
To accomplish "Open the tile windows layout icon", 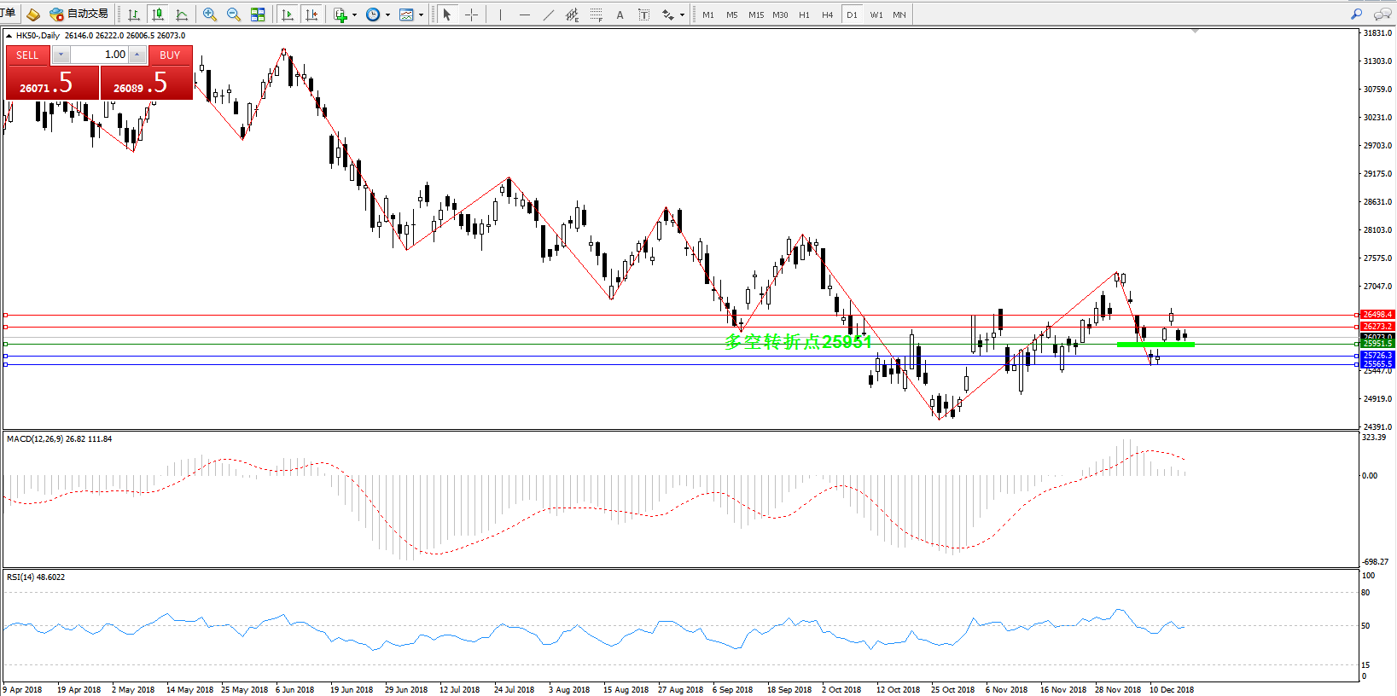I will point(258,14).
